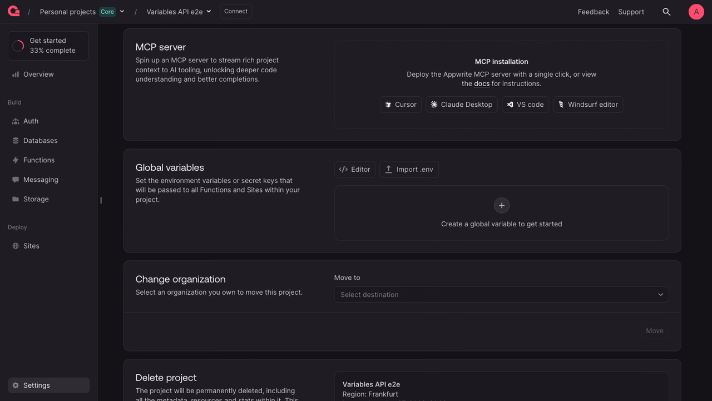Click the "Move to" label
Image resolution: width=712 pixels, height=401 pixels.
tap(347, 278)
